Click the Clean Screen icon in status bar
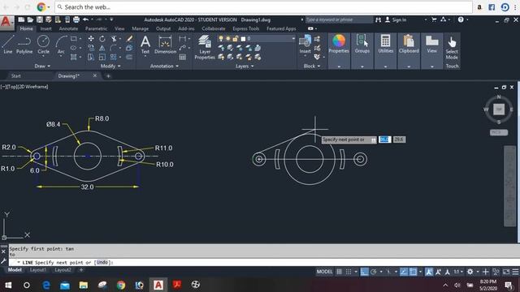The height and width of the screenshot is (292, 520). click(x=506, y=272)
